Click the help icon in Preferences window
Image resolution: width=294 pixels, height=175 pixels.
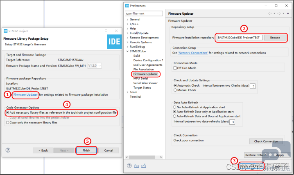click(129, 166)
